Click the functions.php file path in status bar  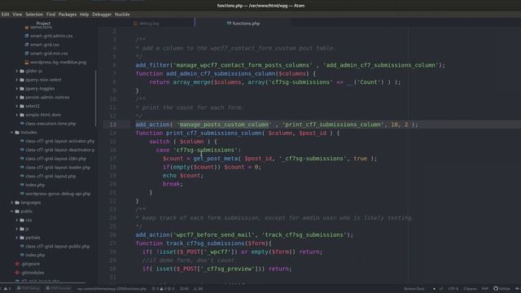tap(112, 289)
